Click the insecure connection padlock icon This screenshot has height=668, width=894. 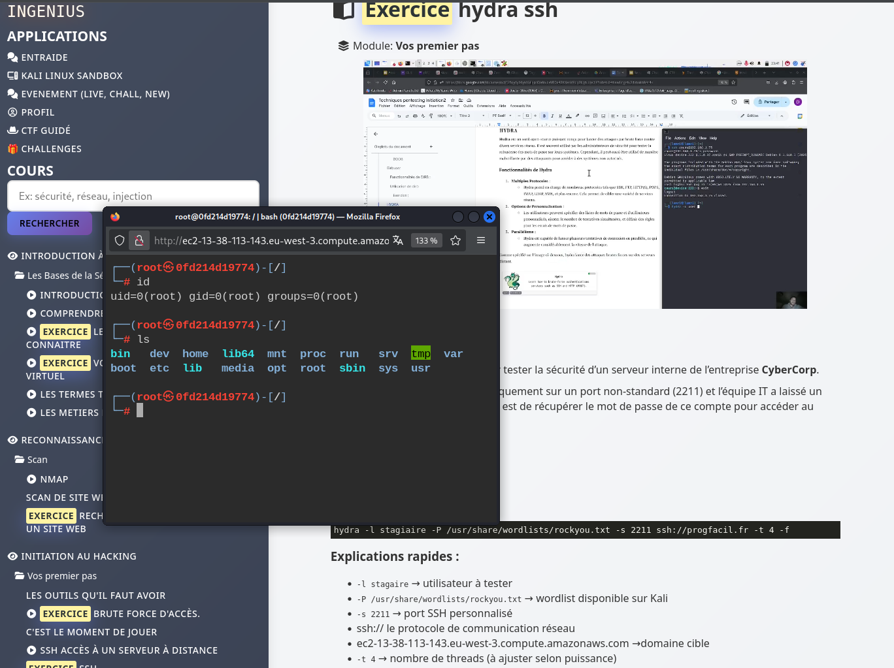tap(139, 241)
